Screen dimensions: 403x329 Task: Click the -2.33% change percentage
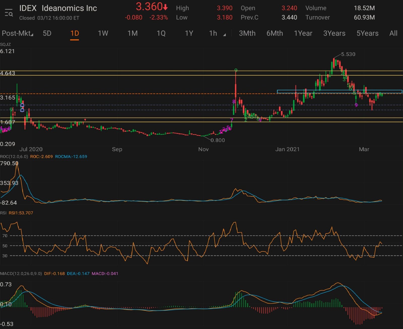[x=159, y=17]
